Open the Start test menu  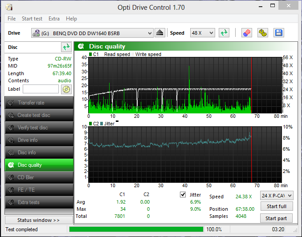(32, 19)
